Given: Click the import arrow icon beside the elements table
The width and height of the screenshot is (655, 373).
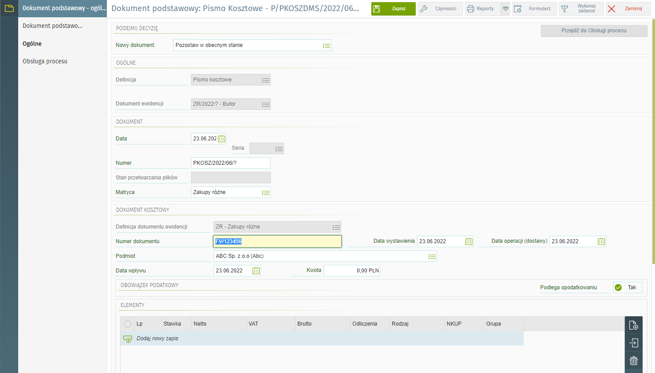Looking at the screenshot, I should click(x=633, y=343).
